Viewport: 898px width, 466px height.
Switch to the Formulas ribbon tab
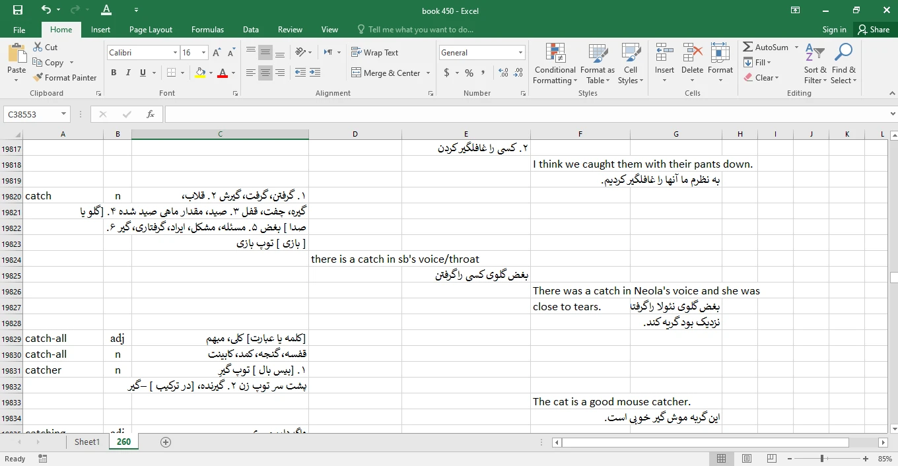tap(207, 30)
